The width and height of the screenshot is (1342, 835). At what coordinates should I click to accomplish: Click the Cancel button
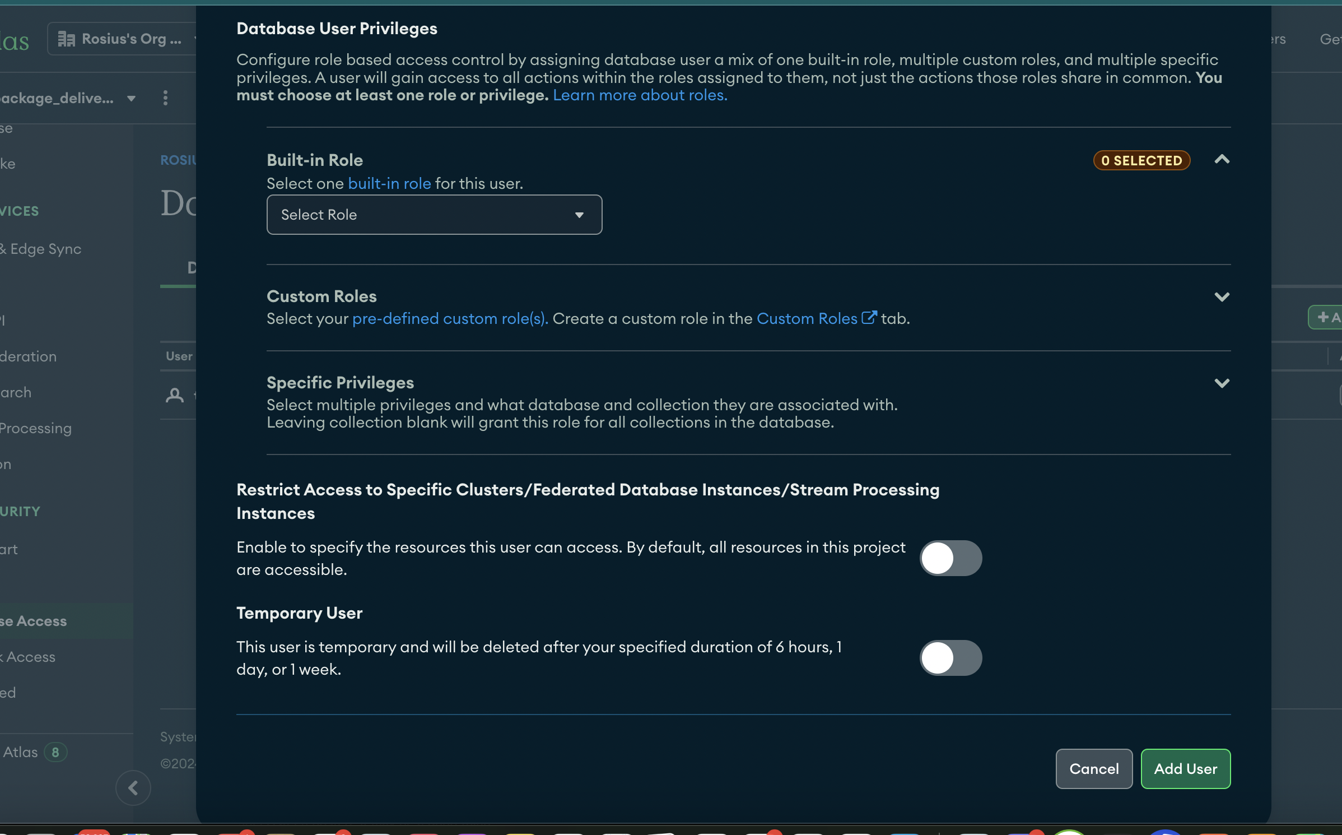coord(1093,769)
